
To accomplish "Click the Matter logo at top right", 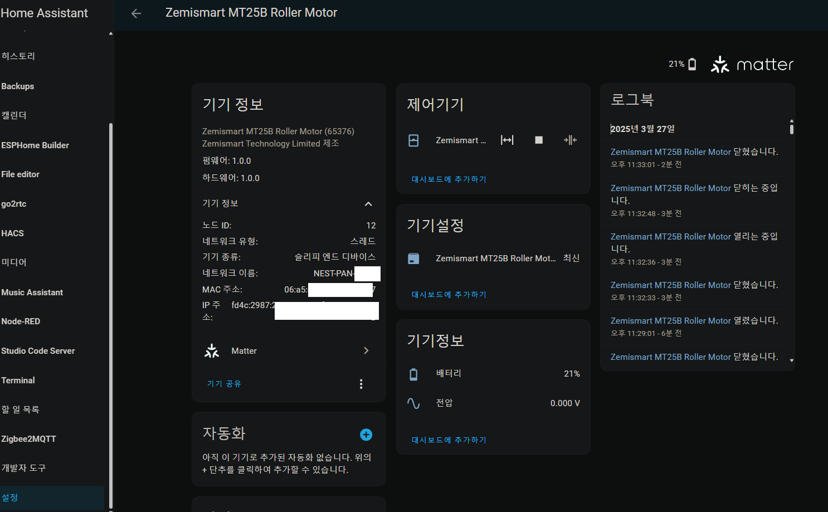I will pos(752,65).
